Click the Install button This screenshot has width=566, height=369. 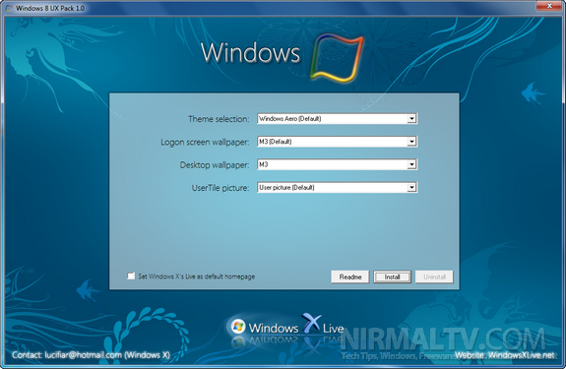click(x=392, y=277)
